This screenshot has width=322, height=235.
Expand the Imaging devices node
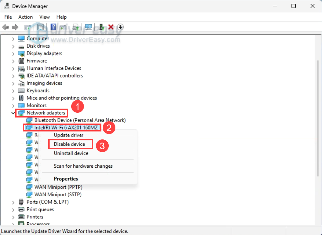point(13,84)
